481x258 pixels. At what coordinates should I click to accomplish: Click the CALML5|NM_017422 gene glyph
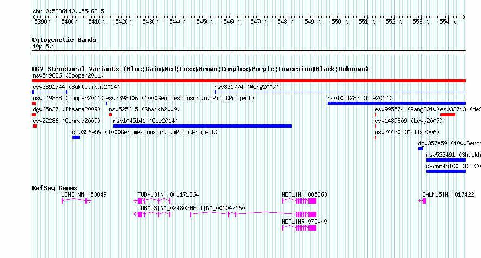click(423, 200)
